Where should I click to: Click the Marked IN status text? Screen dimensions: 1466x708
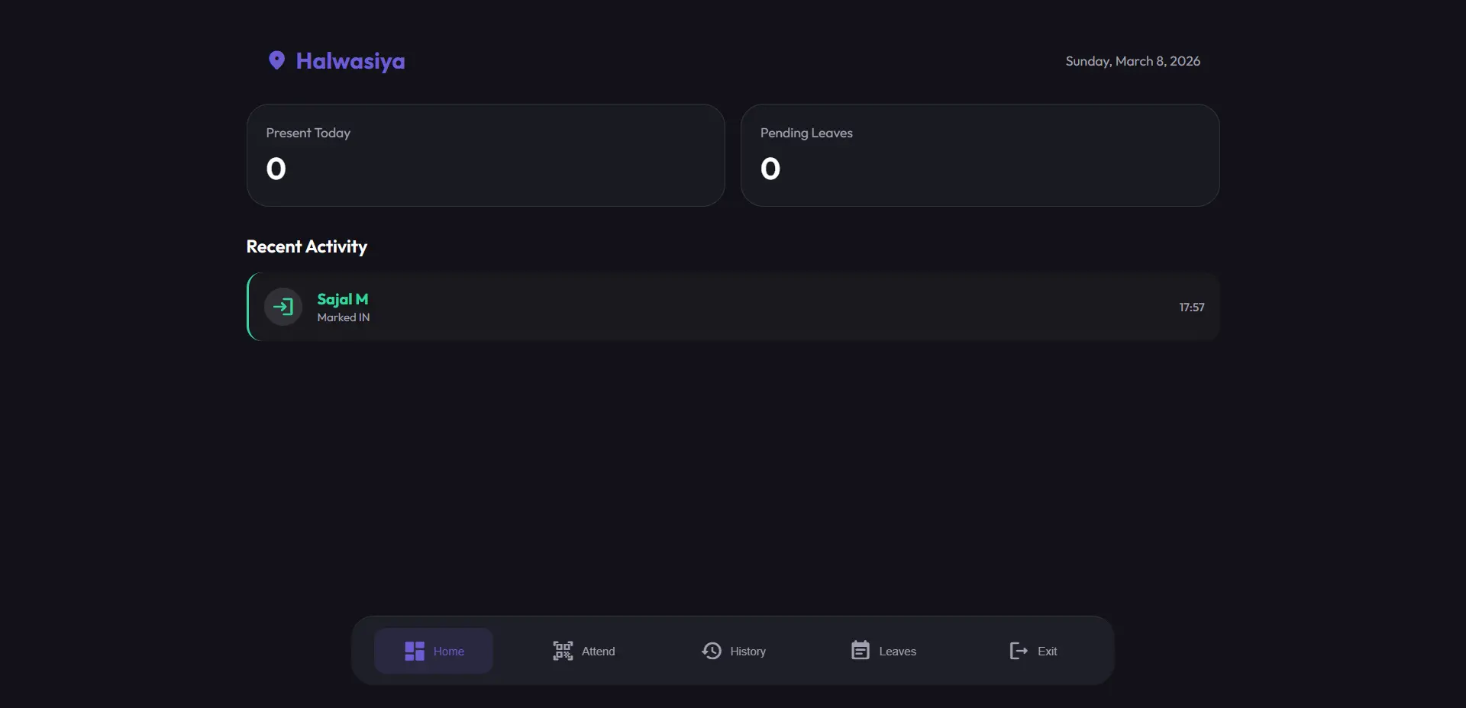[x=343, y=317]
